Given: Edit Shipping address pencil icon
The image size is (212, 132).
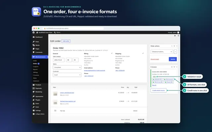Looking at the screenshot, I should click(143, 53).
